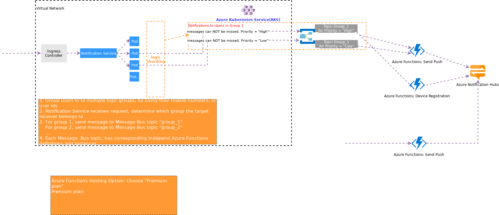The image size is (499, 215).
Task: Select the Device Registration Azure Functions icon
Action: pyautogui.click(x=417, y=85)
